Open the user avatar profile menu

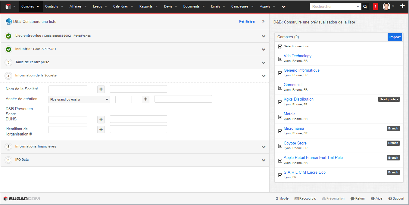tap(386, 7)
